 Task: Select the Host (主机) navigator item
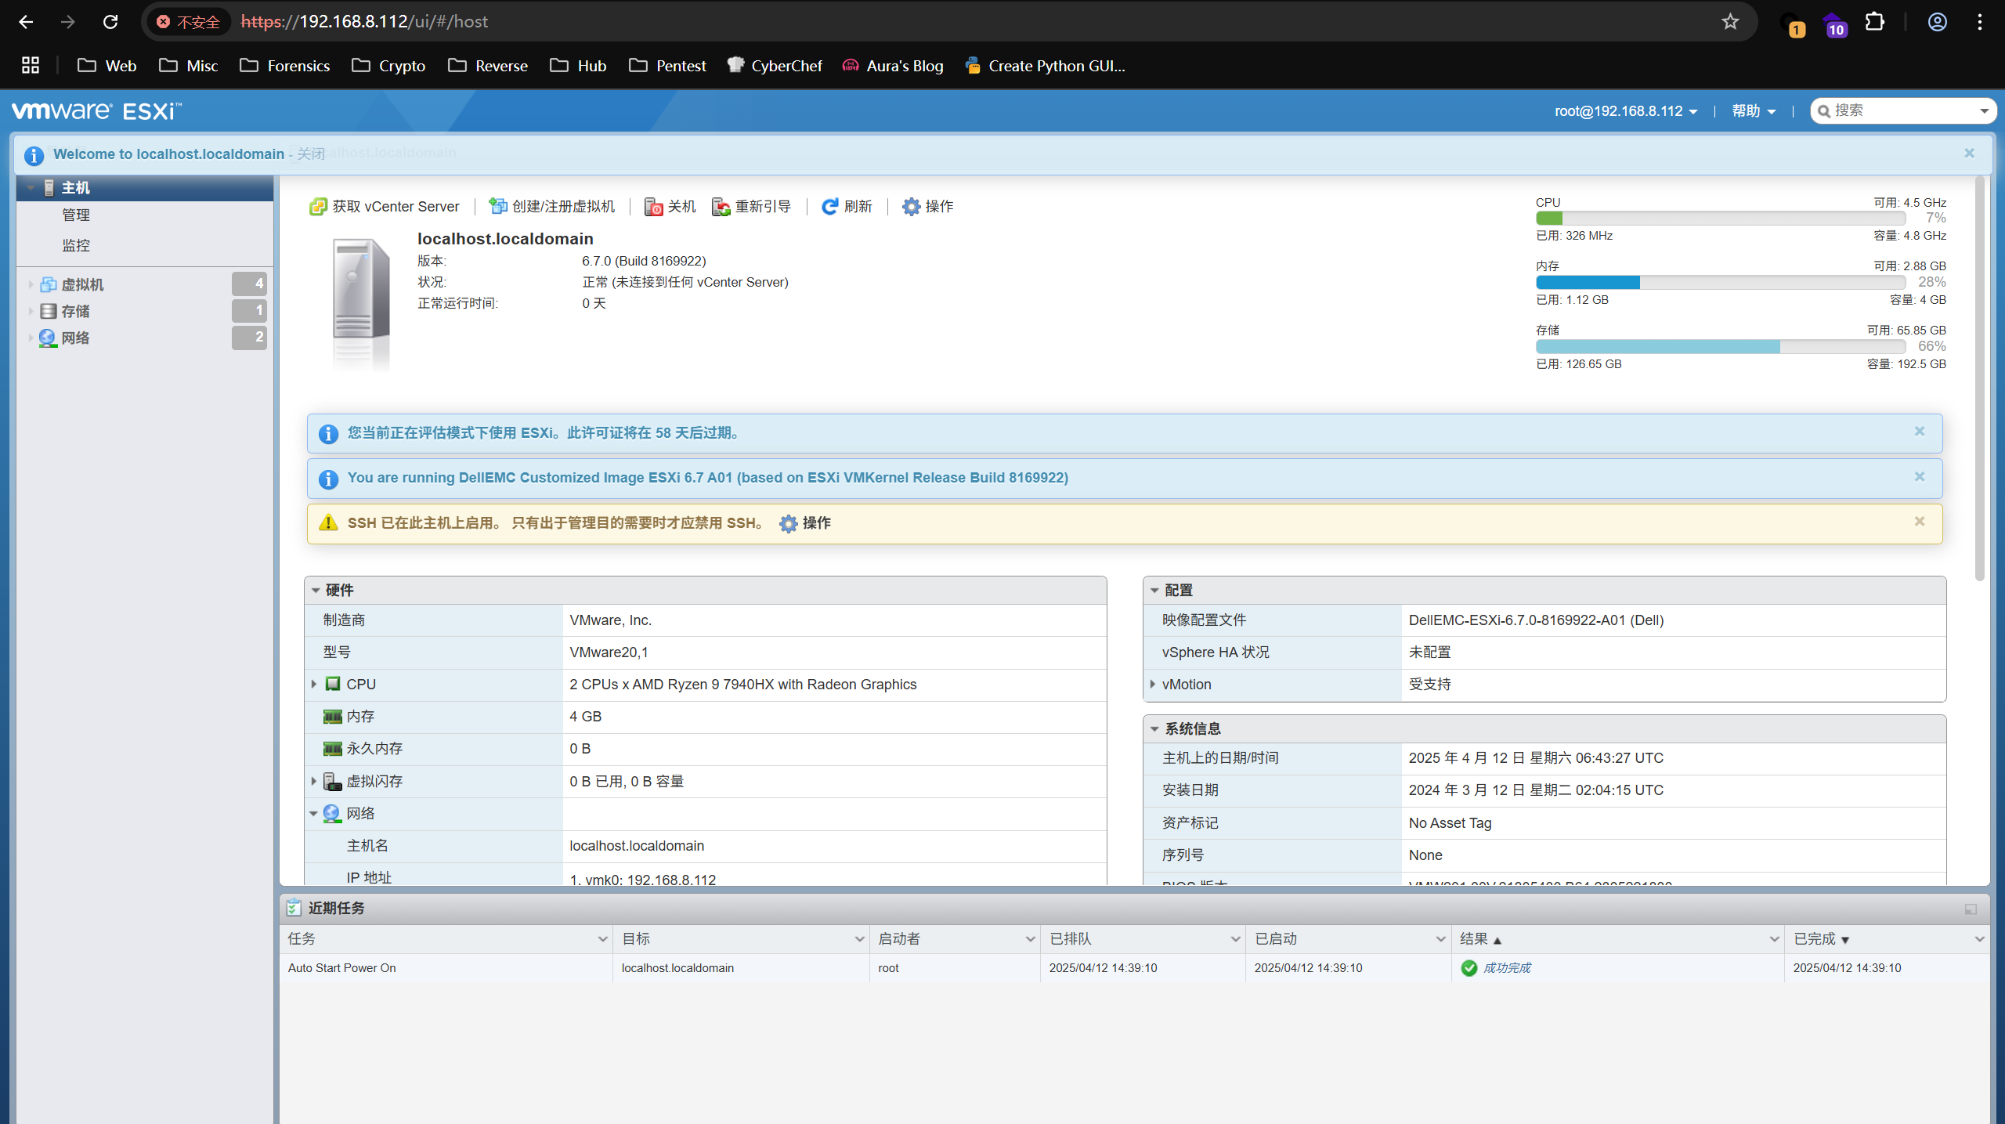coord(145,188)
